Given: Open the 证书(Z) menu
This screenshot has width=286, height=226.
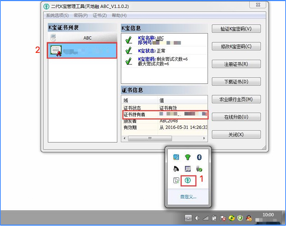Looking at the screenshot, I should pyautogui.click(x=100, y=15).
